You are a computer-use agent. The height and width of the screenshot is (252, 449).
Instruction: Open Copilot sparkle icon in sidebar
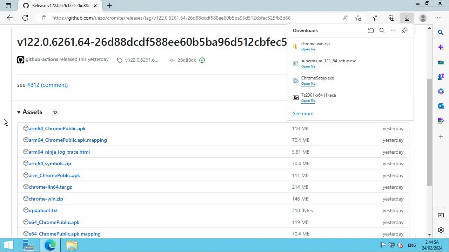pyautogui.click(x=441, y=47)
